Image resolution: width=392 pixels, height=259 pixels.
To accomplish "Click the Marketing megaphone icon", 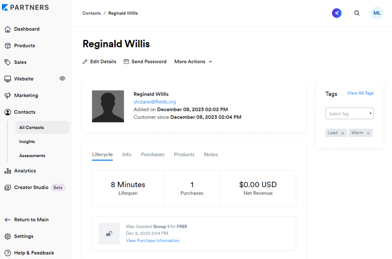I will [x=8, y=95].
